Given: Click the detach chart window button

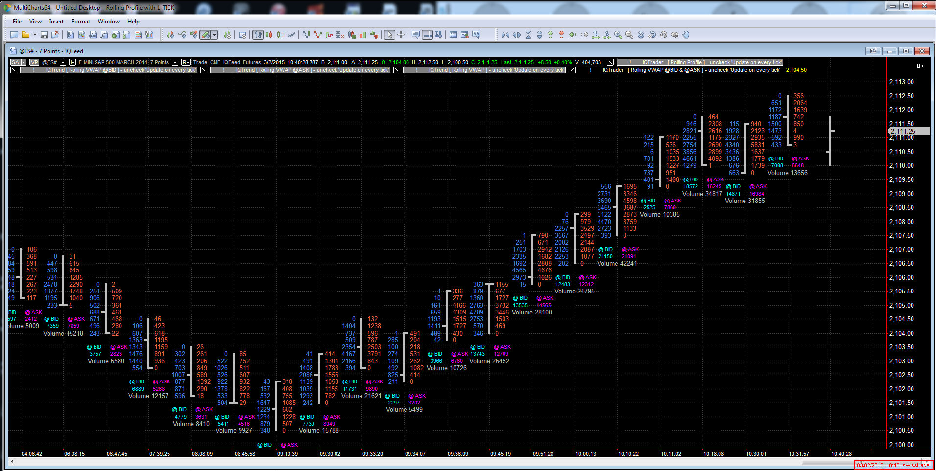Looking at the screenshot, I should [873, 51].
